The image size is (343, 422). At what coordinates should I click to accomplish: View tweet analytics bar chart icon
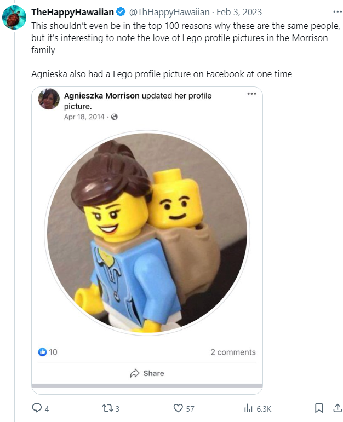coord(248,408)
